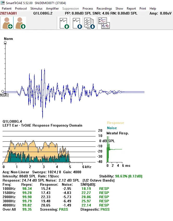Click the Load Patient icon
Screen dimensions: 173x221
pos(20,23)
